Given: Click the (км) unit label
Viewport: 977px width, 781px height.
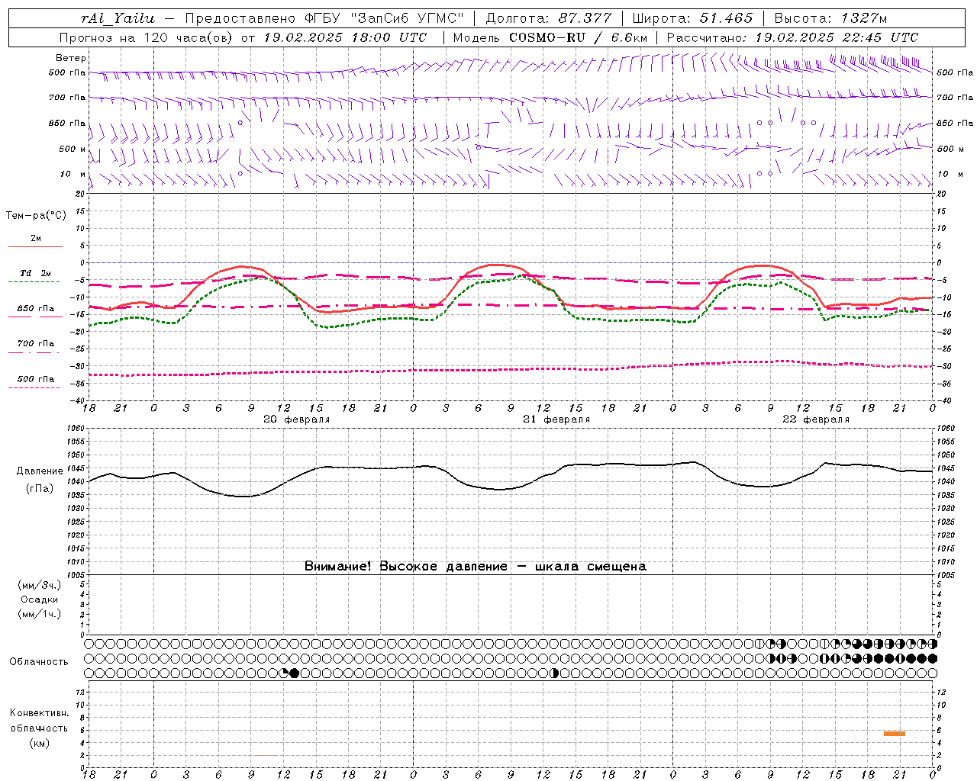Looking at the screenshot, I should [40, 743].
